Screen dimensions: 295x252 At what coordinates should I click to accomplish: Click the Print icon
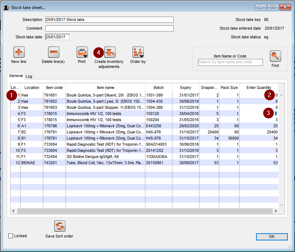point(82,53)
